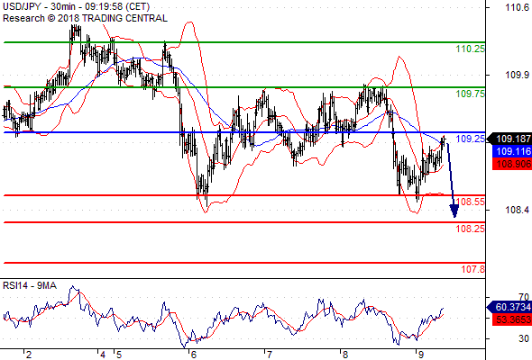
Task: Select the red 108.25 support label
Action: 471,229
